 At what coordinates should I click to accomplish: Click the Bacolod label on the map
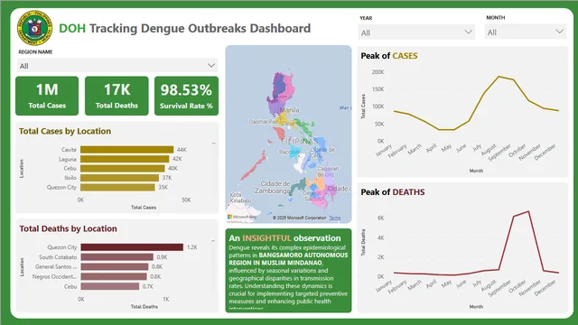pos(289,152)
